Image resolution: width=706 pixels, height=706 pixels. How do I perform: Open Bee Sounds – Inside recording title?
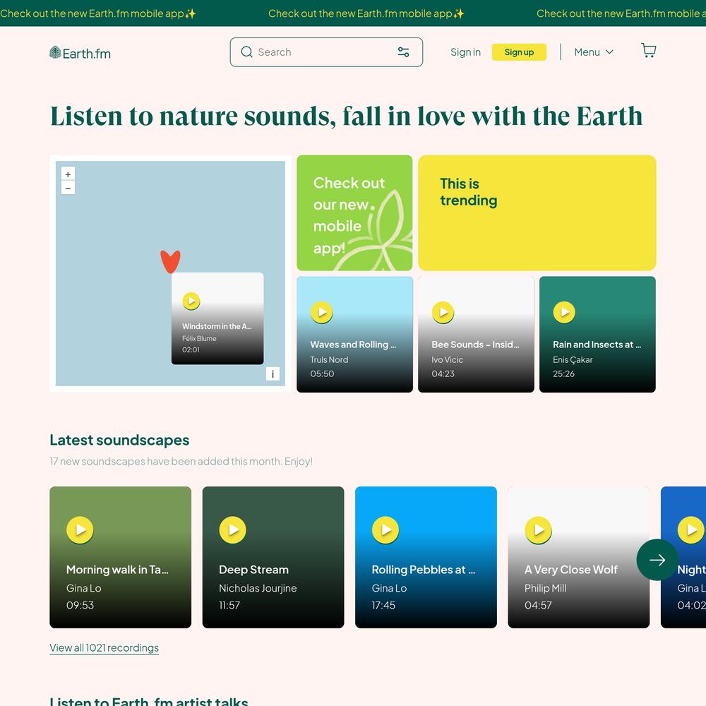coord(475,345)
